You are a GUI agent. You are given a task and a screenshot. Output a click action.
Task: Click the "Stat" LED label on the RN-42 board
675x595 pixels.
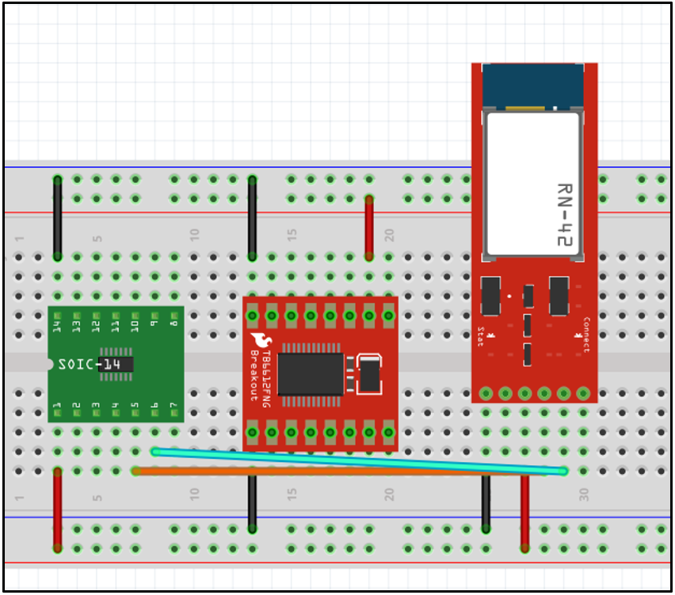coord(481,336)
